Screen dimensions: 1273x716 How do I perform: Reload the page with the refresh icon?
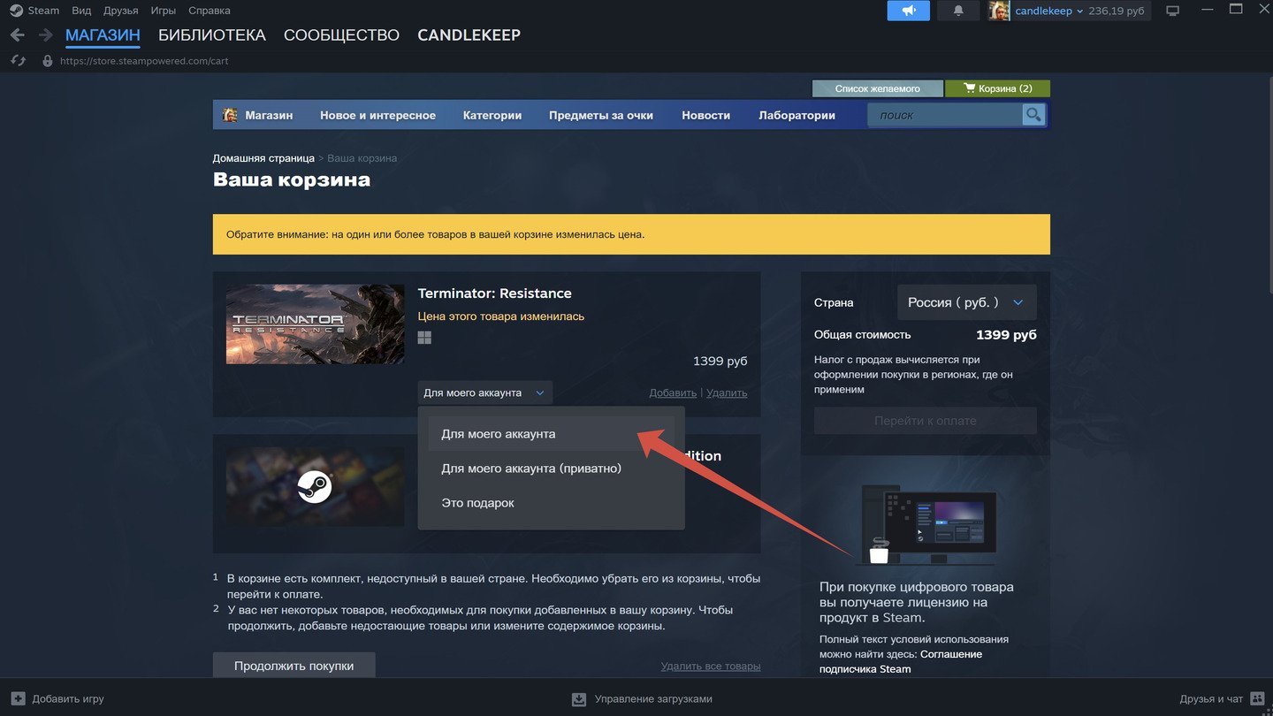18,61
